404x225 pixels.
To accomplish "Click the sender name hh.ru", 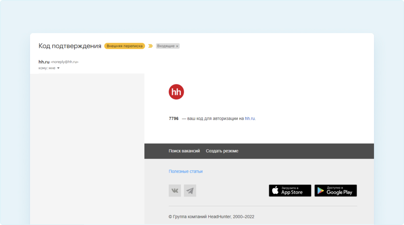I will 44,62.
